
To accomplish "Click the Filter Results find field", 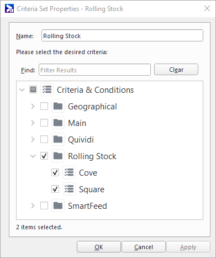I will [94, 70].
